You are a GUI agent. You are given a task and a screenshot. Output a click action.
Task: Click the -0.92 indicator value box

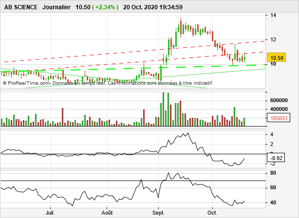coord(276,158)
